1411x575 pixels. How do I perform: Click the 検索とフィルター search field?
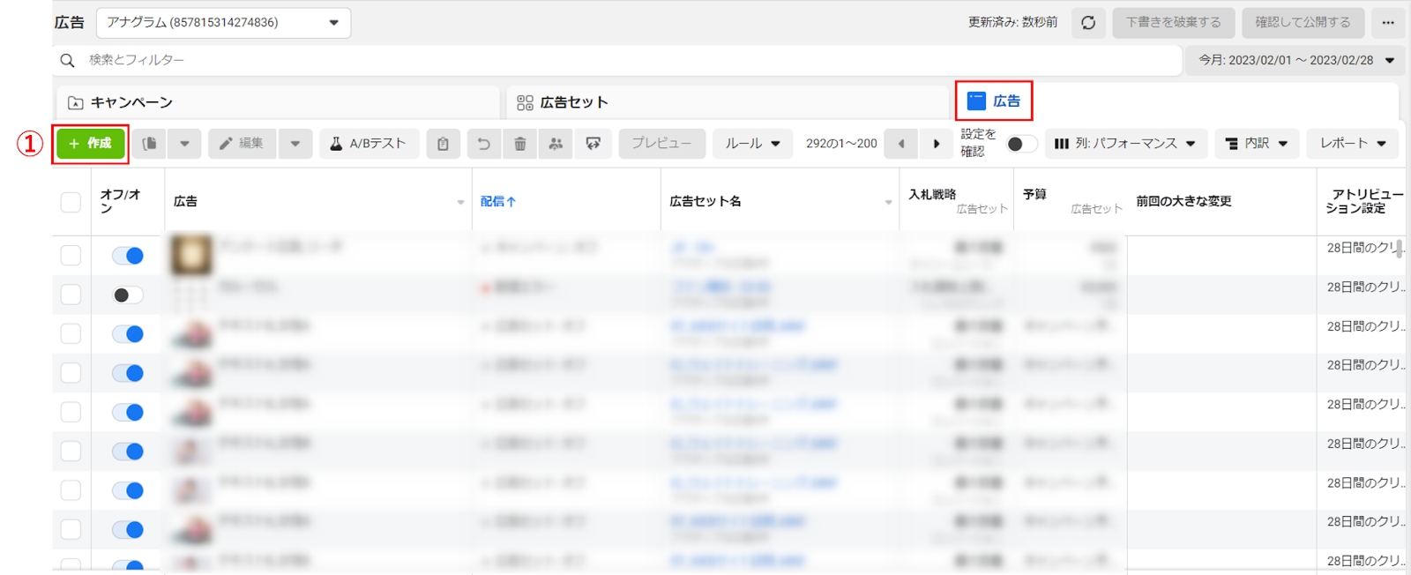[x=617, y=60]
